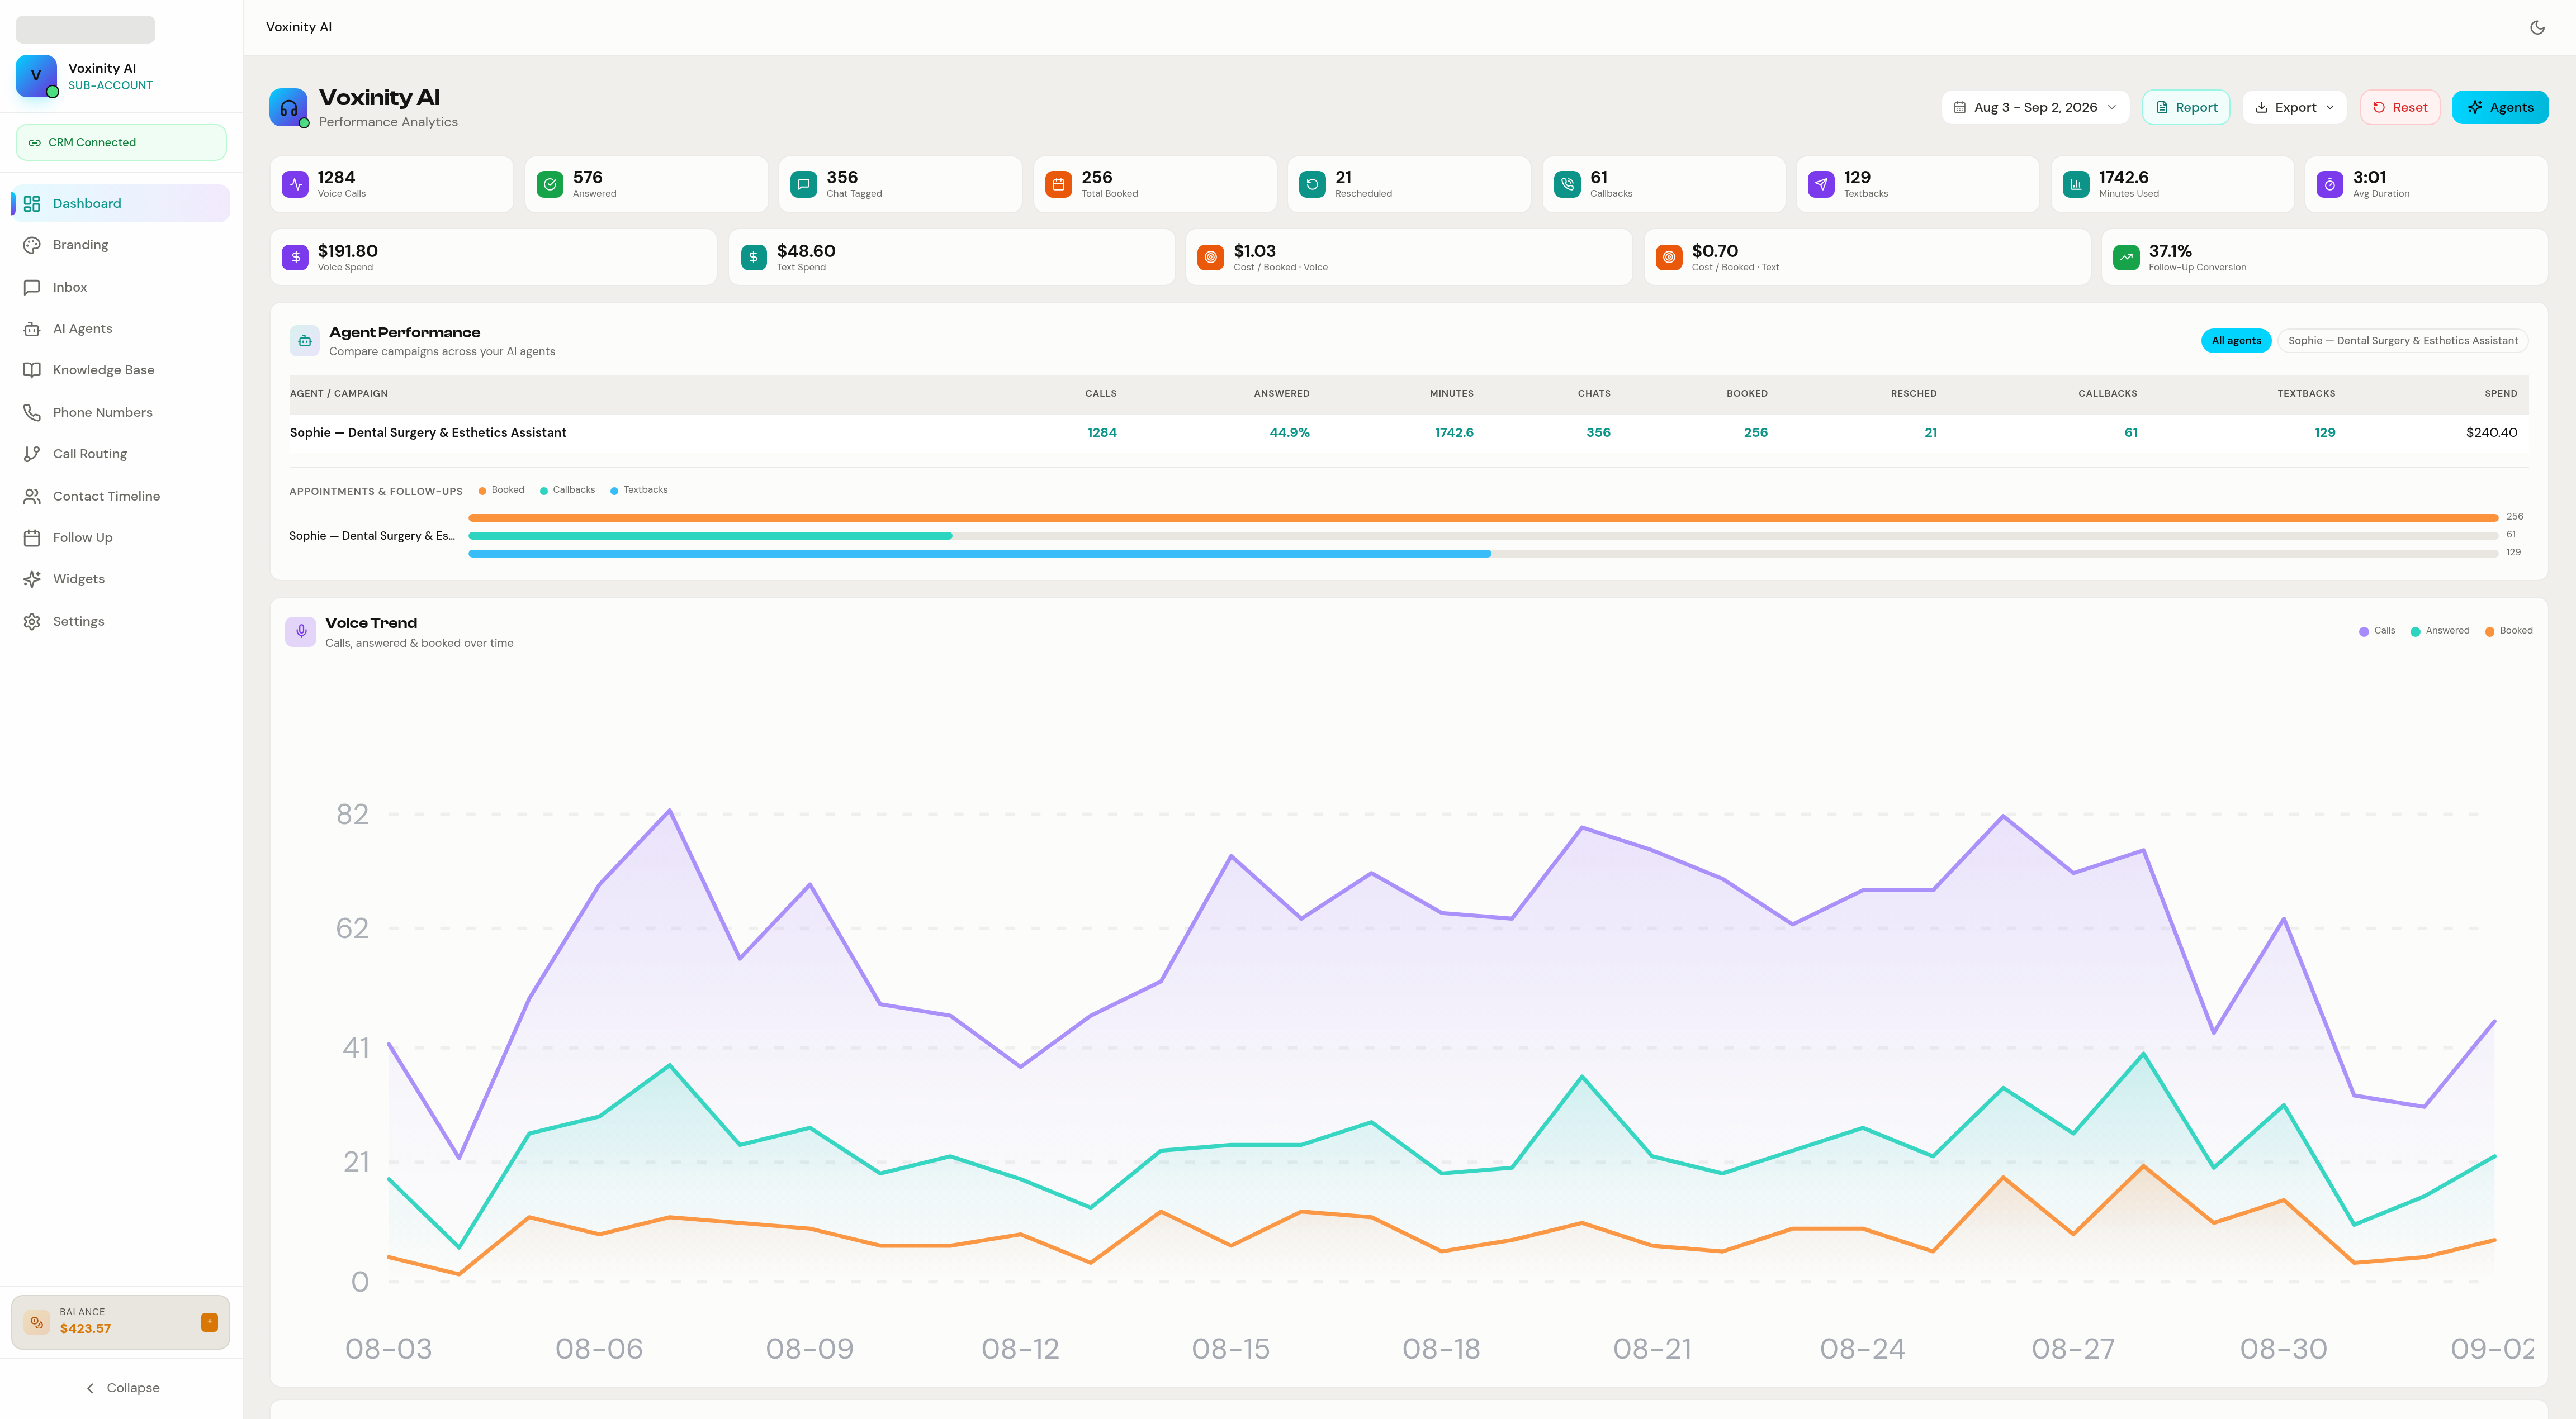This screenshot has height=1419, width=2576.
Task: Click the $423.57 balance amount
Action: click(85, 1329)
